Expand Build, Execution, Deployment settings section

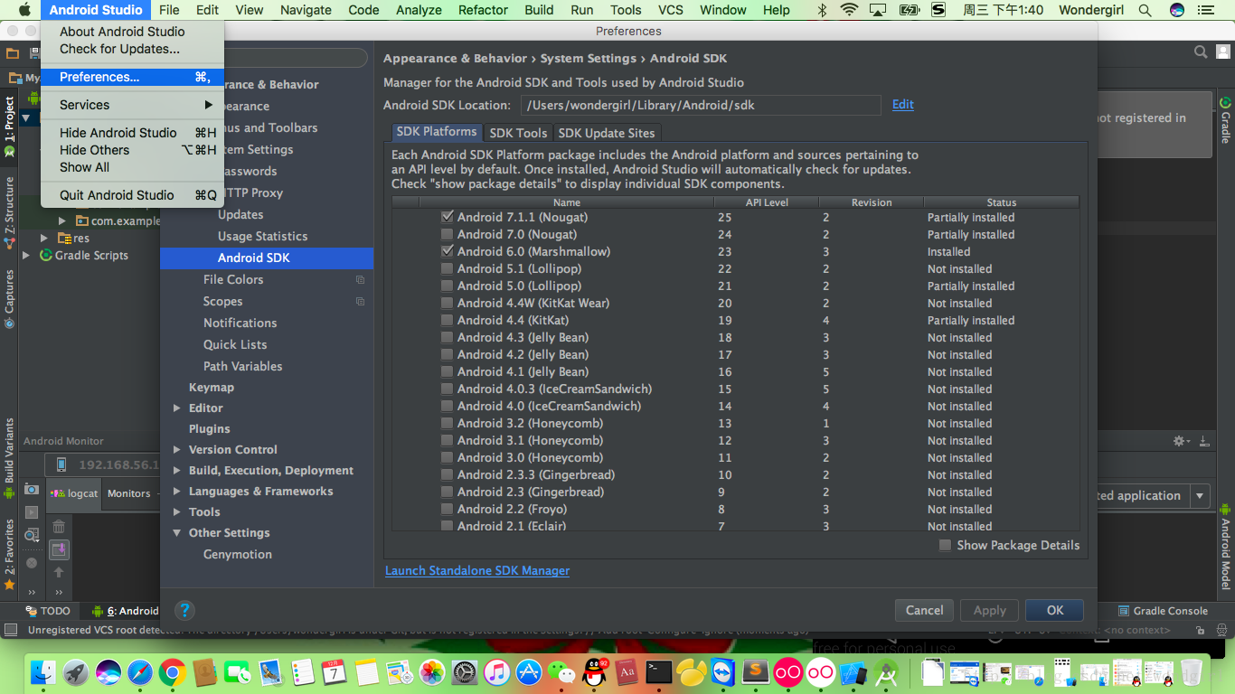(x=177, y=471)
